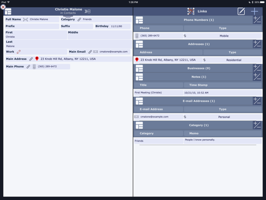Sort by the Title column header in Notes
266x200 pixels.
pos(159,85)
